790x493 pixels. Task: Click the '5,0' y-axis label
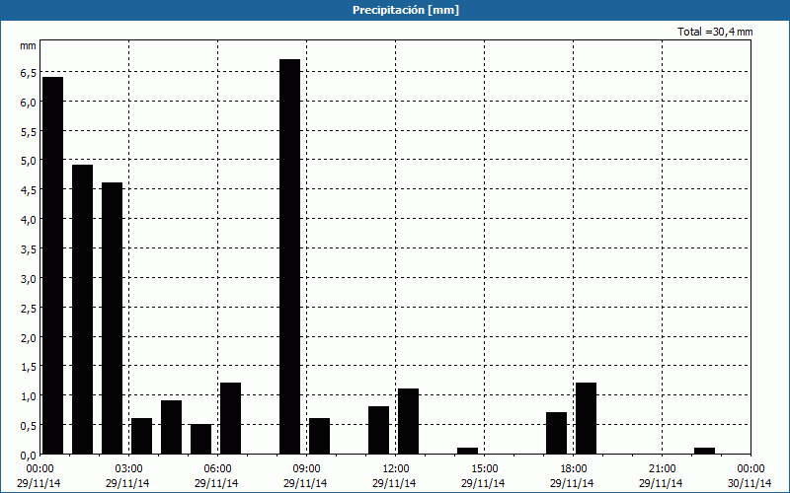pyautogui.click(x=29, y=161)
